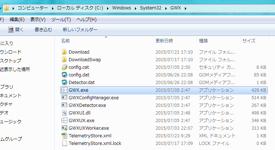Expand arrow after GWX breadcrumb
This screenshot has width=275, height=150.
pyautogui.click(x=185, y=8)
